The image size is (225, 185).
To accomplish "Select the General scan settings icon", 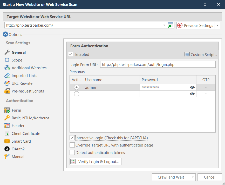I will [6, 52].
